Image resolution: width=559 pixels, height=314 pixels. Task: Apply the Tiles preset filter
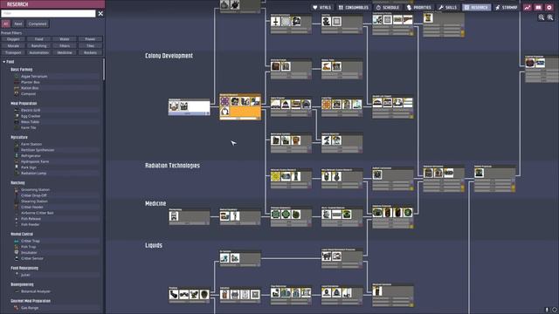90,45
